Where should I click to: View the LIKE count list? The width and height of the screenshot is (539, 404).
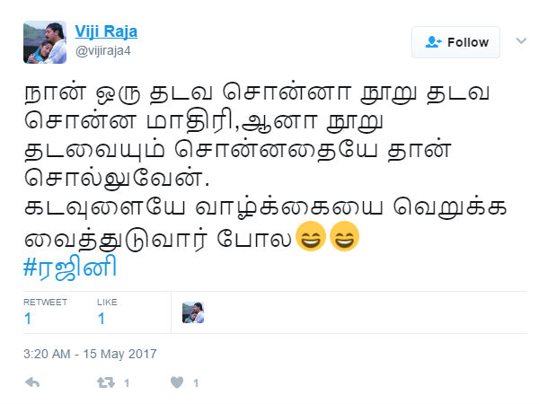(x=107, y=312)
